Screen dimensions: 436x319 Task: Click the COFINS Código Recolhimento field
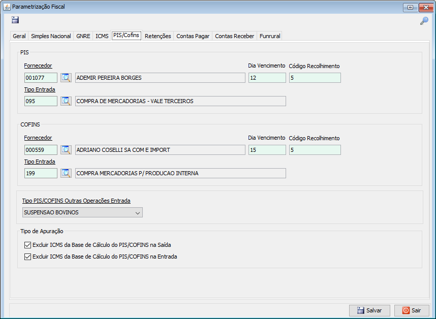[315, 150]
